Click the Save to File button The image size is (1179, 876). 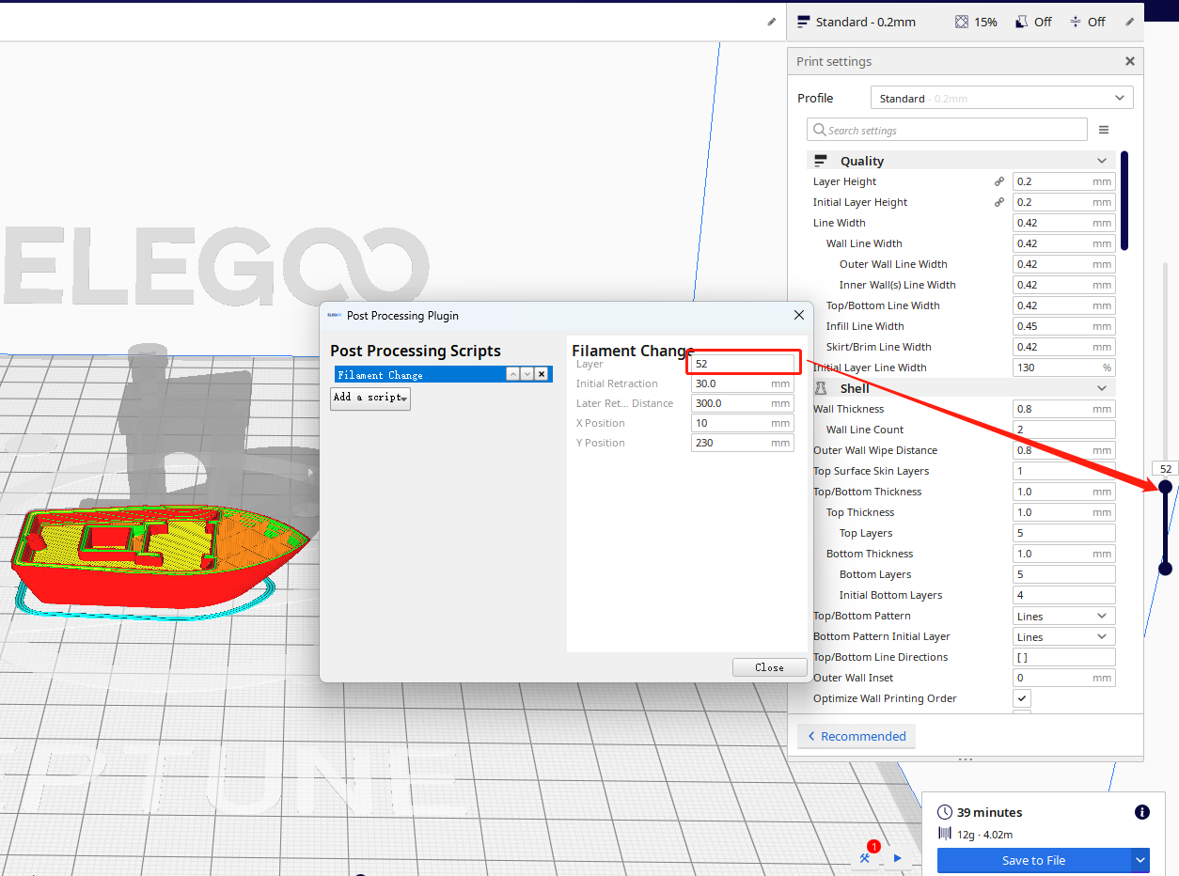pos(1033,860)
